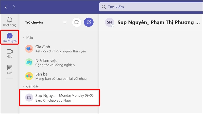Click the SN avatar in the chat list
This screenshot has height=114, width=203.
point(29,98)
